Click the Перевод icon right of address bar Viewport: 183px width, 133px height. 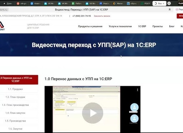click(x=177, y=10)
